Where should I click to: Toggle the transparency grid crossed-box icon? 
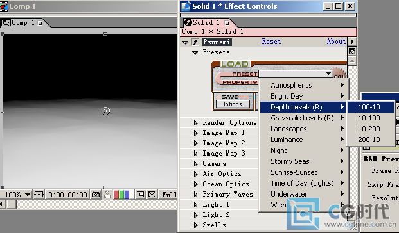coord(152,195)
